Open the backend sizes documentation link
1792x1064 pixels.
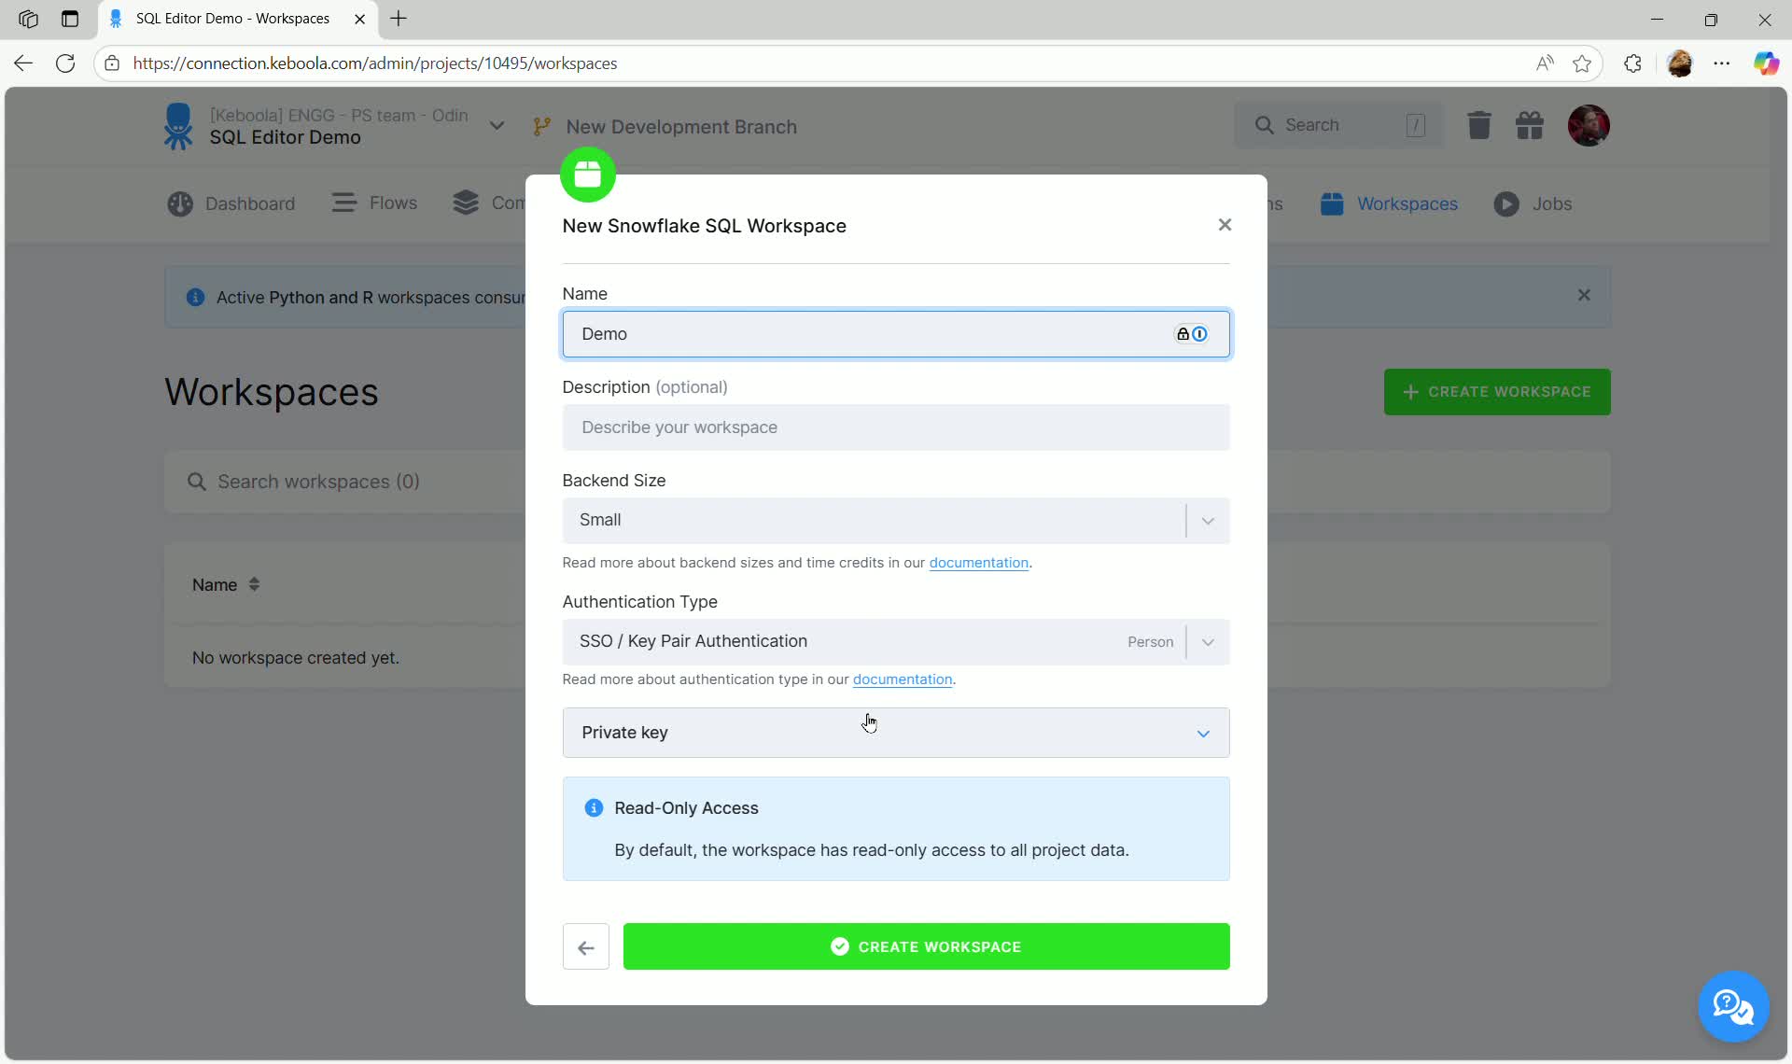pos(978,563)
